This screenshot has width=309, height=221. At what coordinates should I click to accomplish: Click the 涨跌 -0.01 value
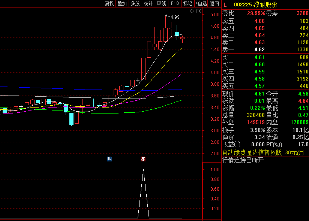258,101
